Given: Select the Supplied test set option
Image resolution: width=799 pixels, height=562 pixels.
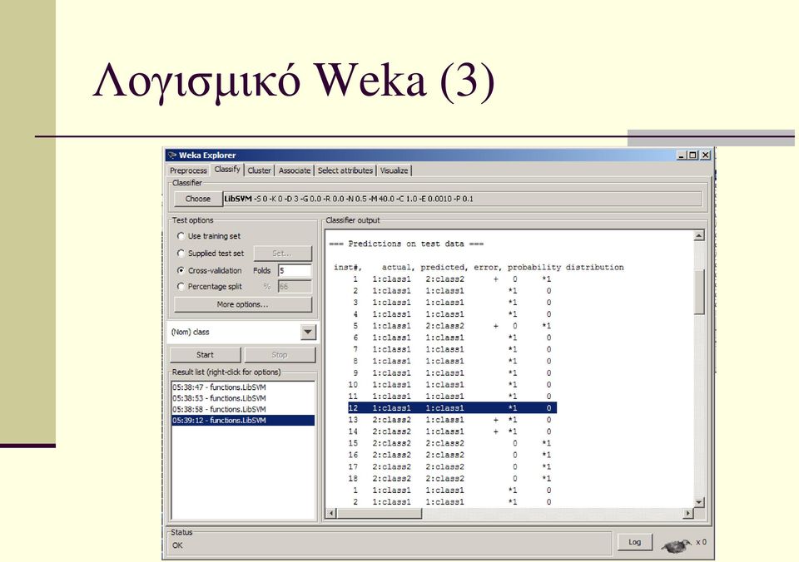Looking at the screenshot, I should click(x=181, y=254).
